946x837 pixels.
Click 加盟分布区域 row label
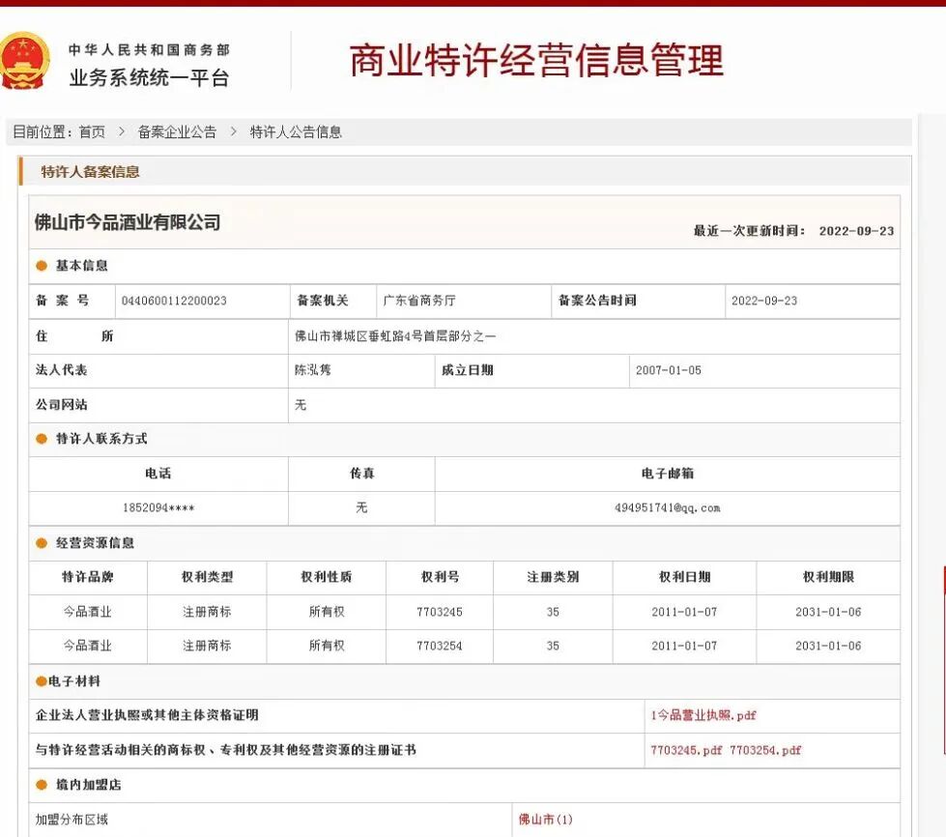[72, 820]
